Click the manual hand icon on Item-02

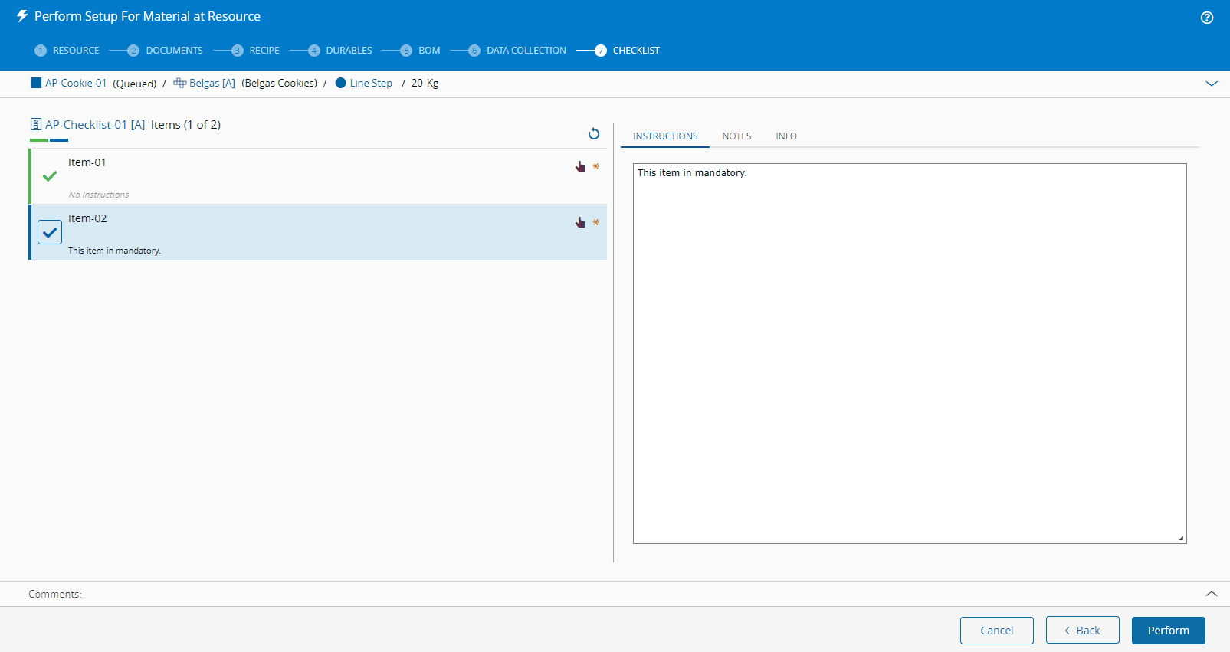580,222
